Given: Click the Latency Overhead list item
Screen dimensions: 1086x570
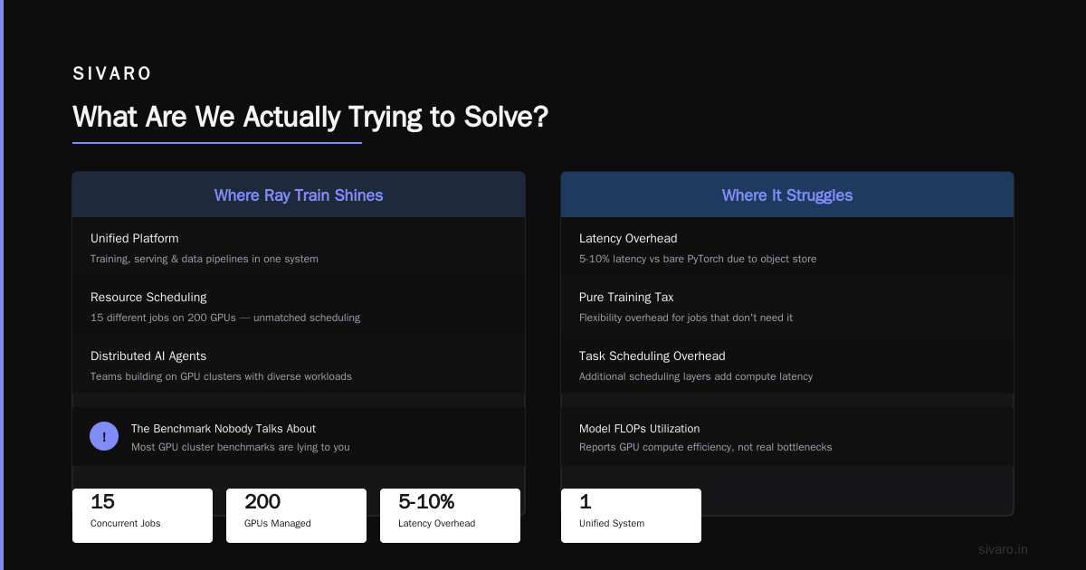Looking at the screenshot, I should click(787, 247).
